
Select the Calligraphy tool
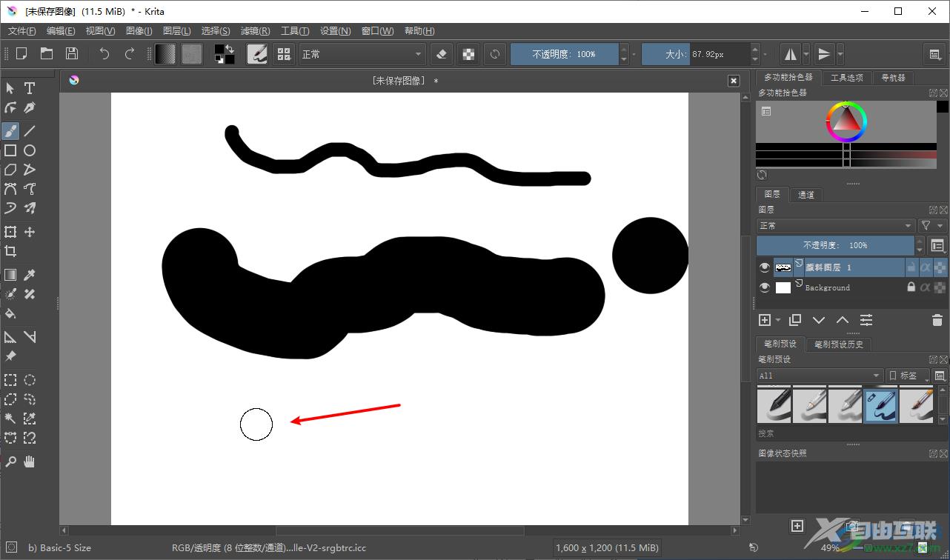pyautogui.click(x=30, y=107)
